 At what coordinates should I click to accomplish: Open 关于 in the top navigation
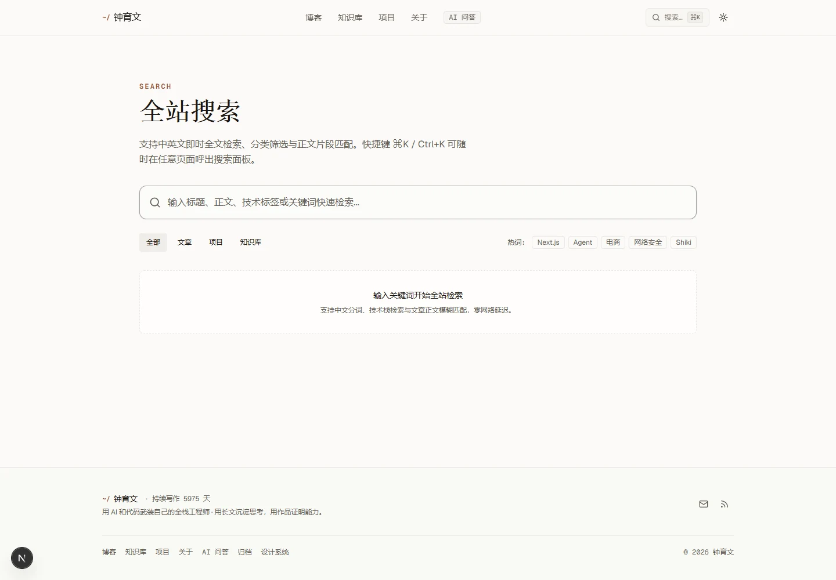click(419, 17)
